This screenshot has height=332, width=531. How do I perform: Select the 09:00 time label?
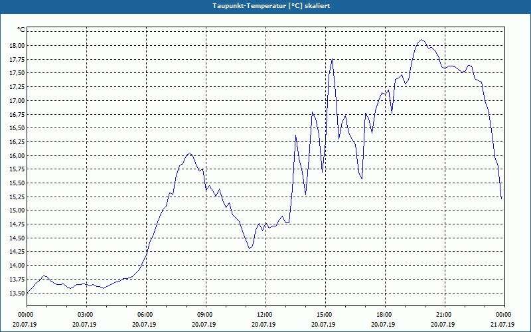206,315
